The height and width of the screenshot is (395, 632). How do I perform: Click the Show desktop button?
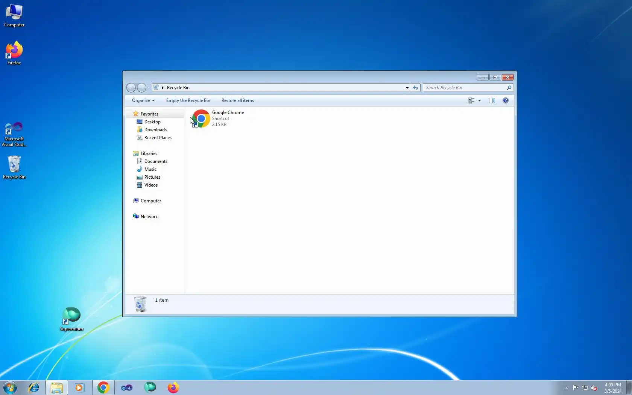[629, 388]
